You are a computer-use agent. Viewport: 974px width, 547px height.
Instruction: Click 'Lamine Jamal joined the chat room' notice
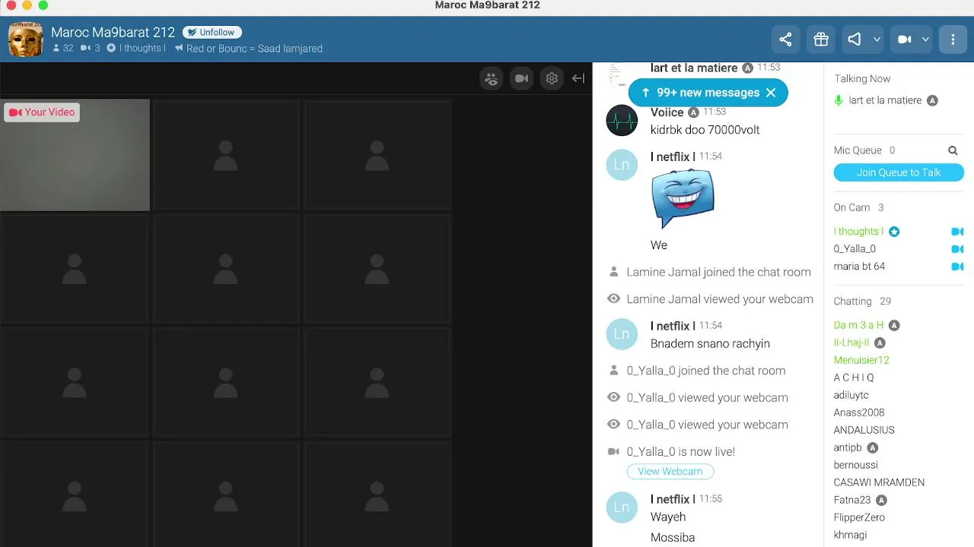[x=718, y=272]
